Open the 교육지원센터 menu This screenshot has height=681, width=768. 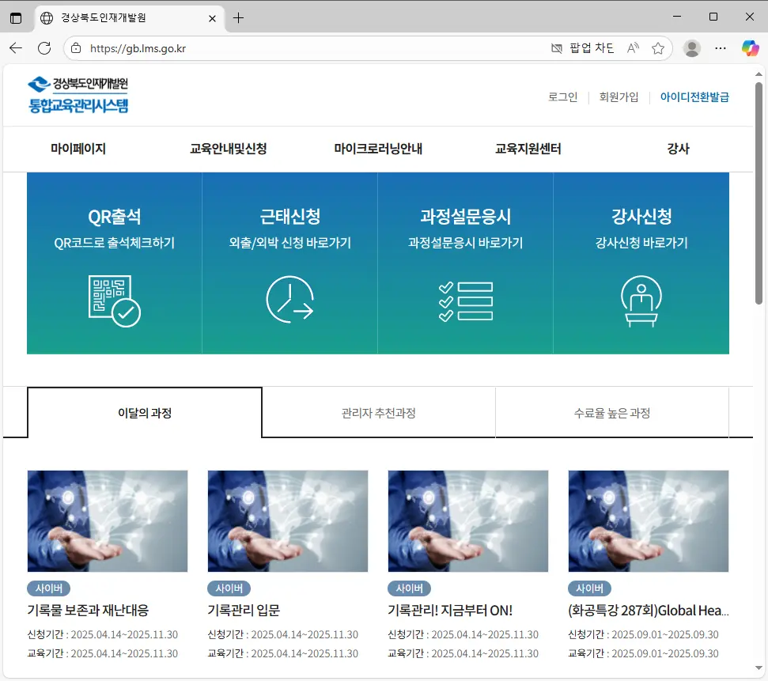[x=528, y=149]
